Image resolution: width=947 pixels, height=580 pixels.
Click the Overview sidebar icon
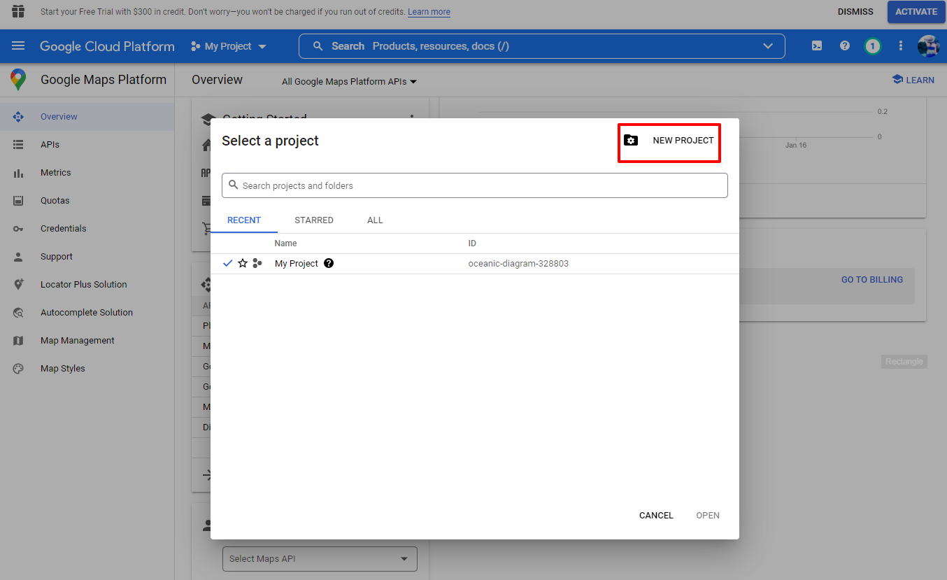[x=18, y=117]
